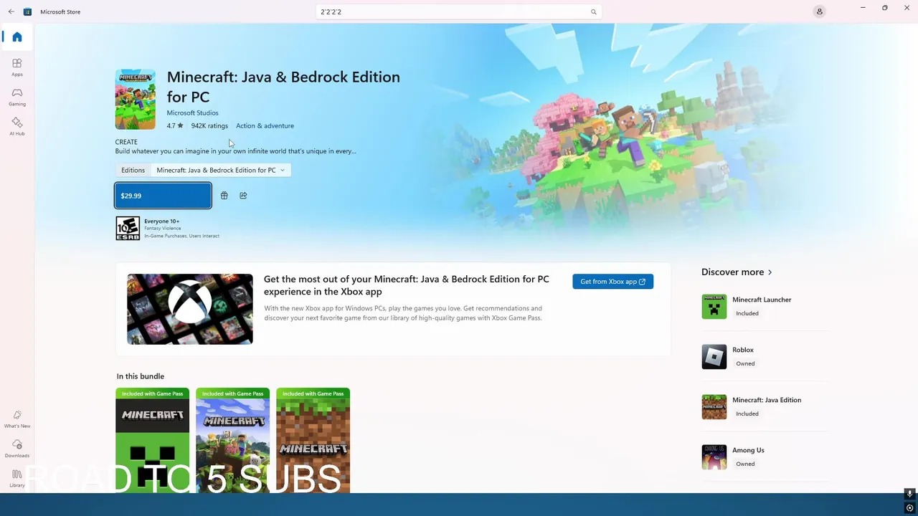Click the Minecraft Launcher title text

tap(762, 300)
